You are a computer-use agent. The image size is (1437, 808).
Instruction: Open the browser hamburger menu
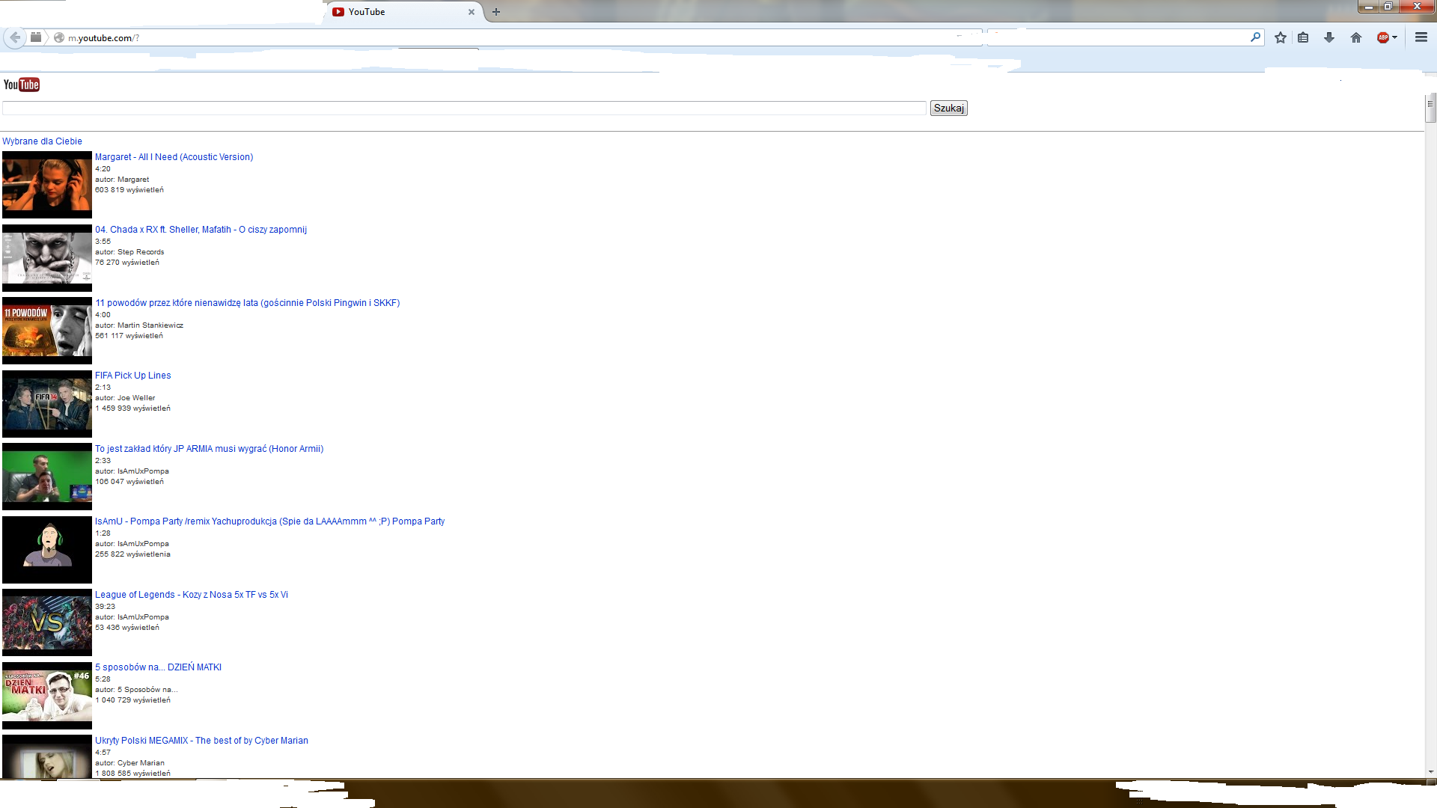(1421, 37)
